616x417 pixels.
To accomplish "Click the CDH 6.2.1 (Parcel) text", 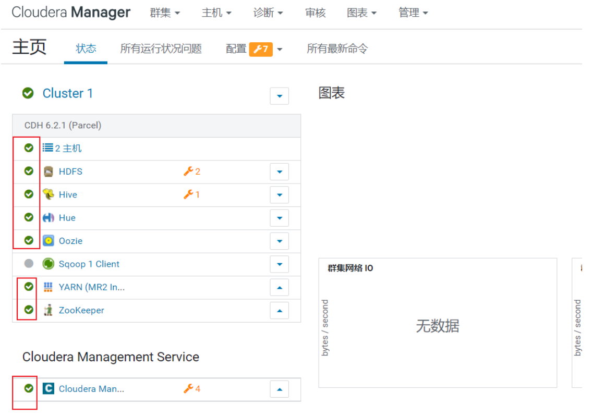I will pos(63,125).
